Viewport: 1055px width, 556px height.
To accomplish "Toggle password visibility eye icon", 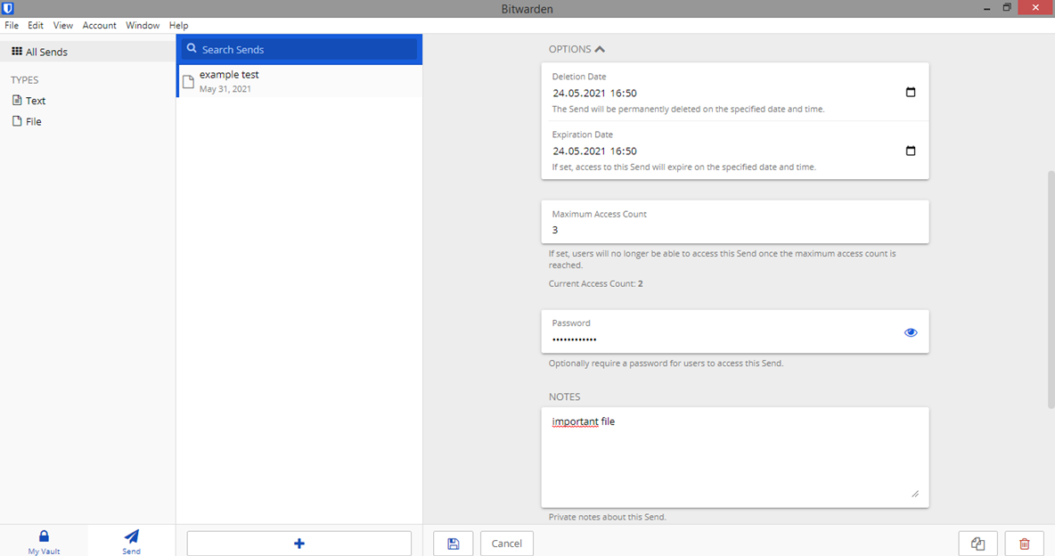I will [x=911, y=332].
